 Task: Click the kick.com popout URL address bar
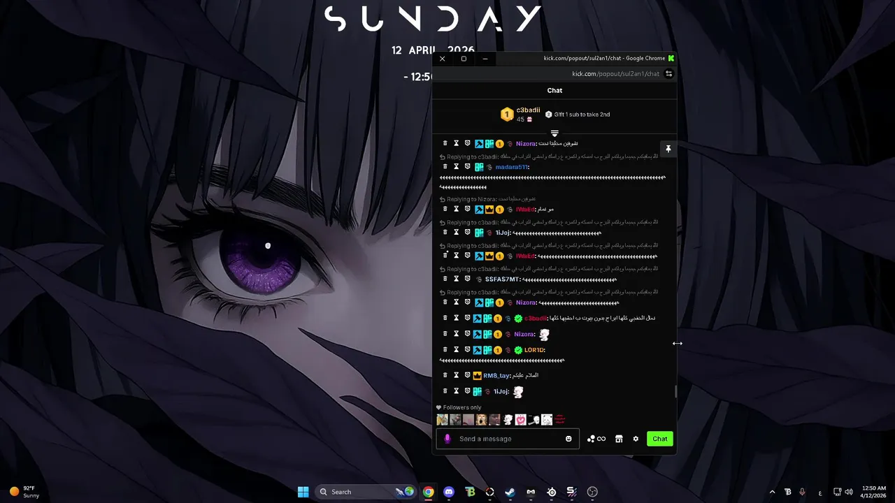click(615, 73)
